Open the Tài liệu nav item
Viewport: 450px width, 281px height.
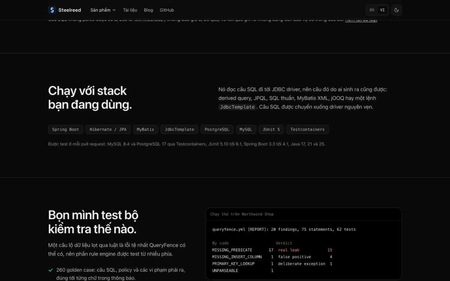[130, 10]
